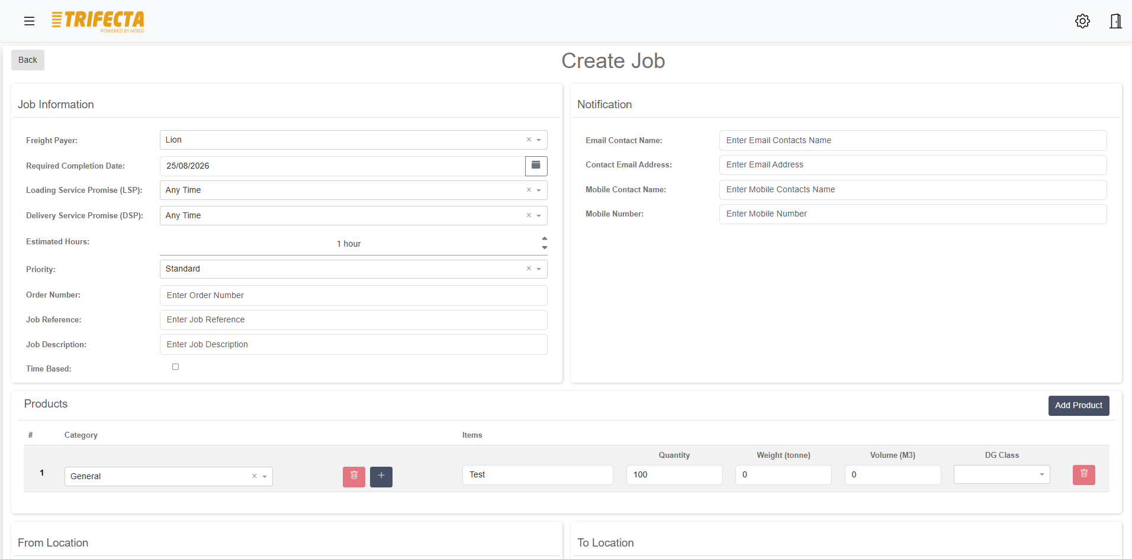Go back with the Back button
1132x559 pixels.
click(x=28, y=60)
